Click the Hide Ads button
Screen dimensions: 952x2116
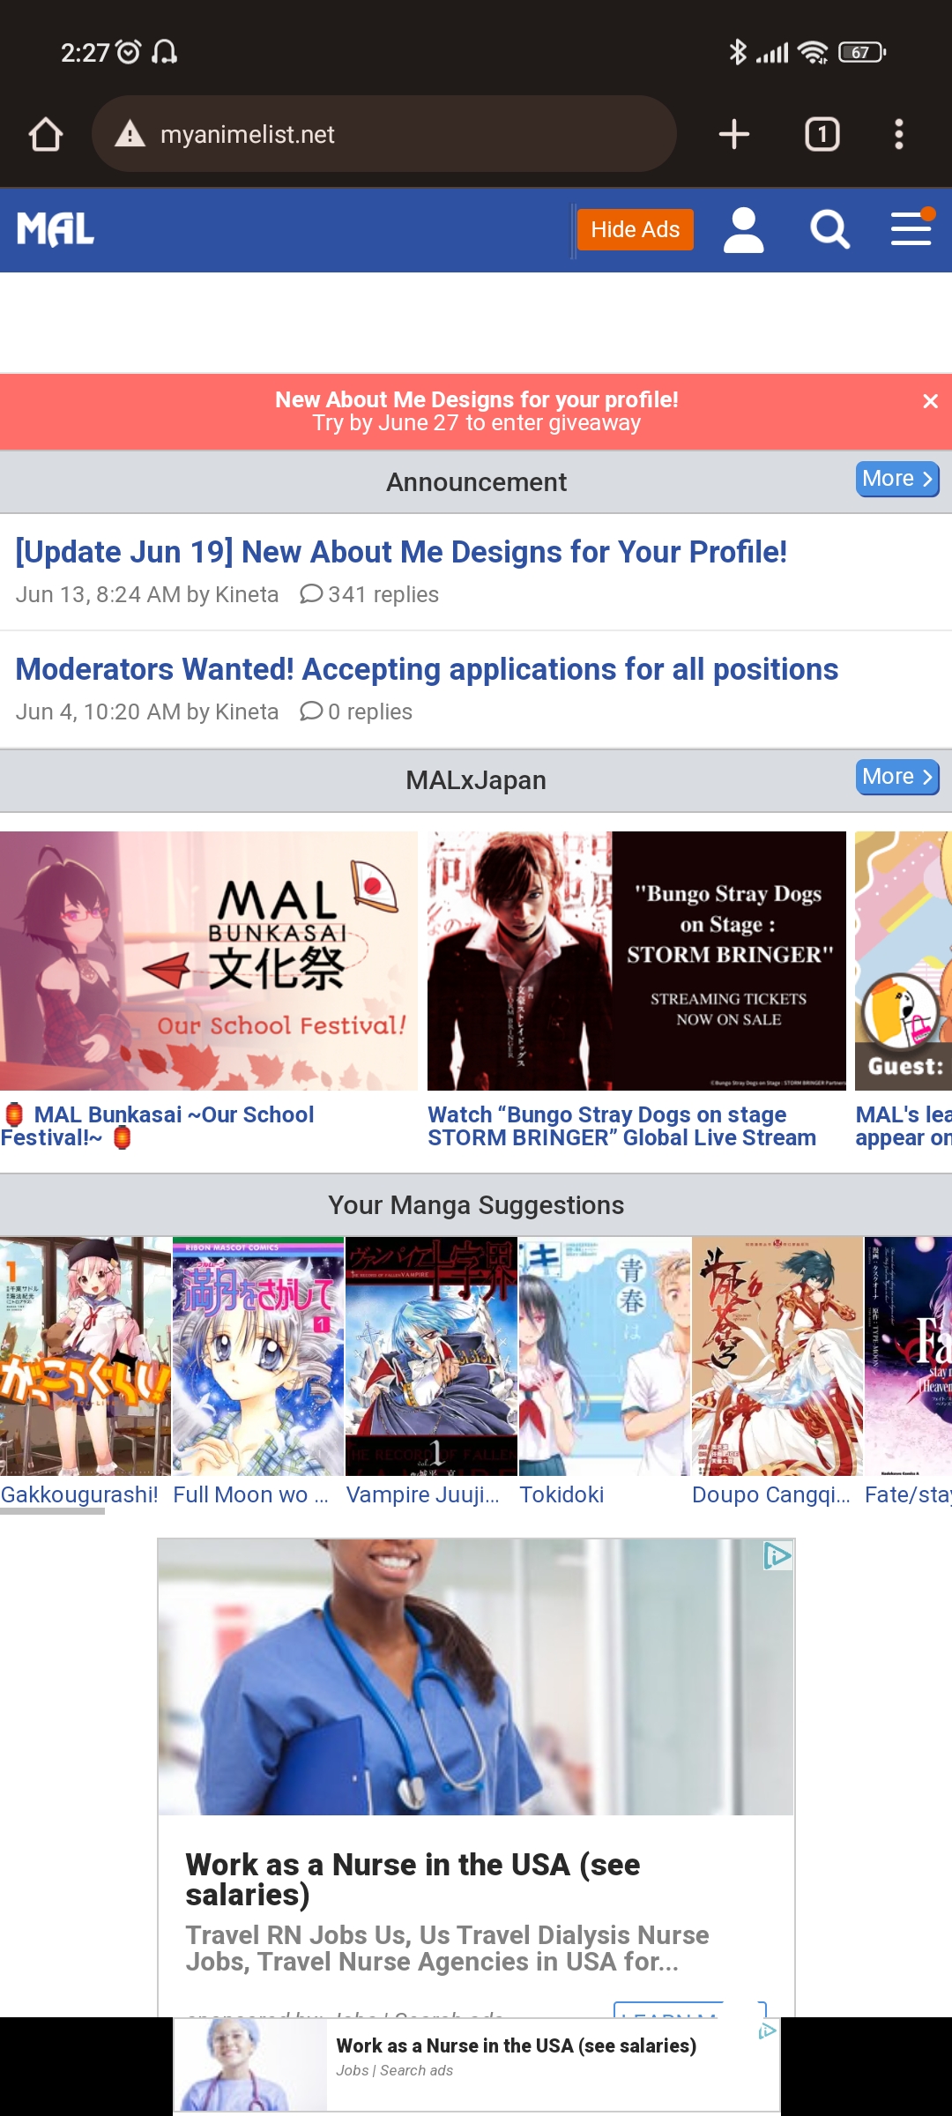[635, 230]
